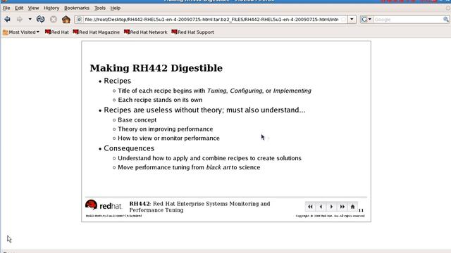Click the search magnifier icon
Screen dimensions: 451x253
pyautogui.click(x=446, y=20)
